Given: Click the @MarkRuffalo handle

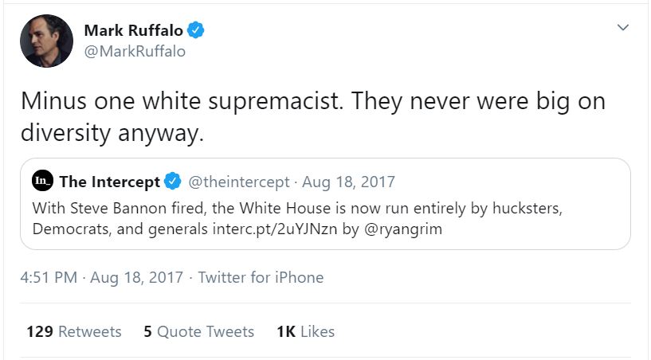Looking at the screenshot, I should [x=134, y=52].
